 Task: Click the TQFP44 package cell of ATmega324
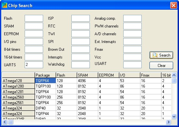click(x=45, y=113)
